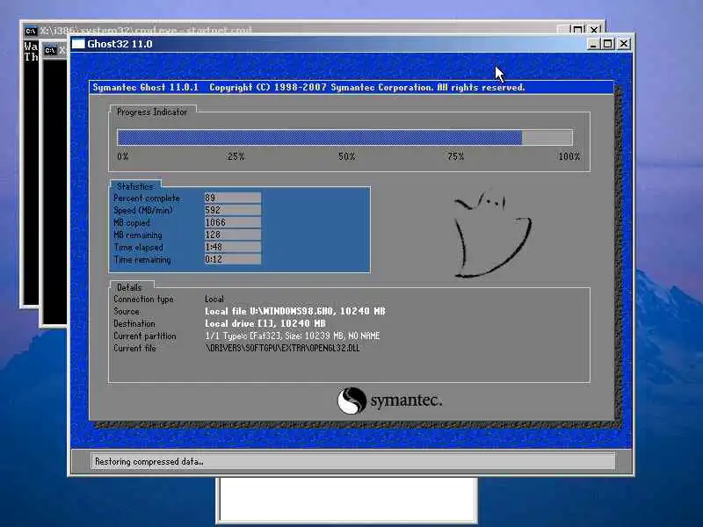Click the current file OPENGL32.DLL path
The height and width of the screenshot is (527, 703).
pos(282,348)
